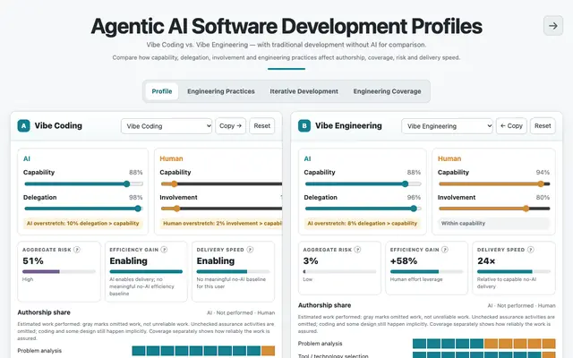Open help for Efficiency Gain in panel B
The height and width of the screenshot is (358, 573).
[445, 250]
